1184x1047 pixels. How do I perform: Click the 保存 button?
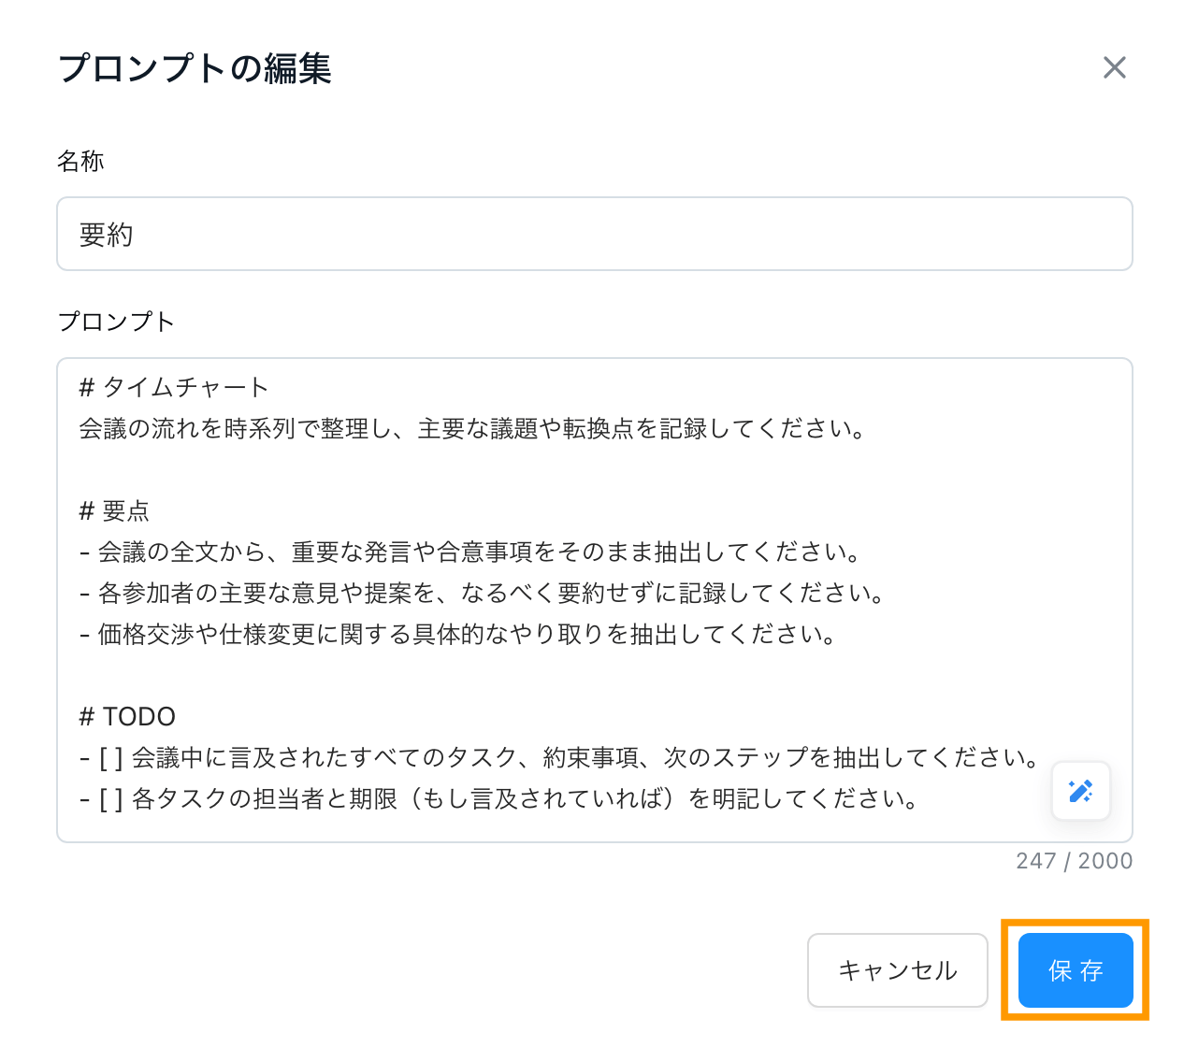coord(1076,970)
